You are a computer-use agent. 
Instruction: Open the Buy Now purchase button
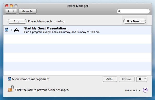click(x=135, y=21)
